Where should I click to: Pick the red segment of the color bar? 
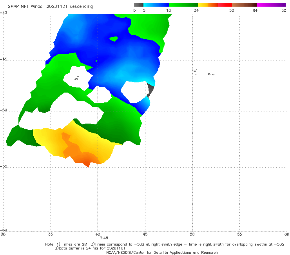click(225, 5)
